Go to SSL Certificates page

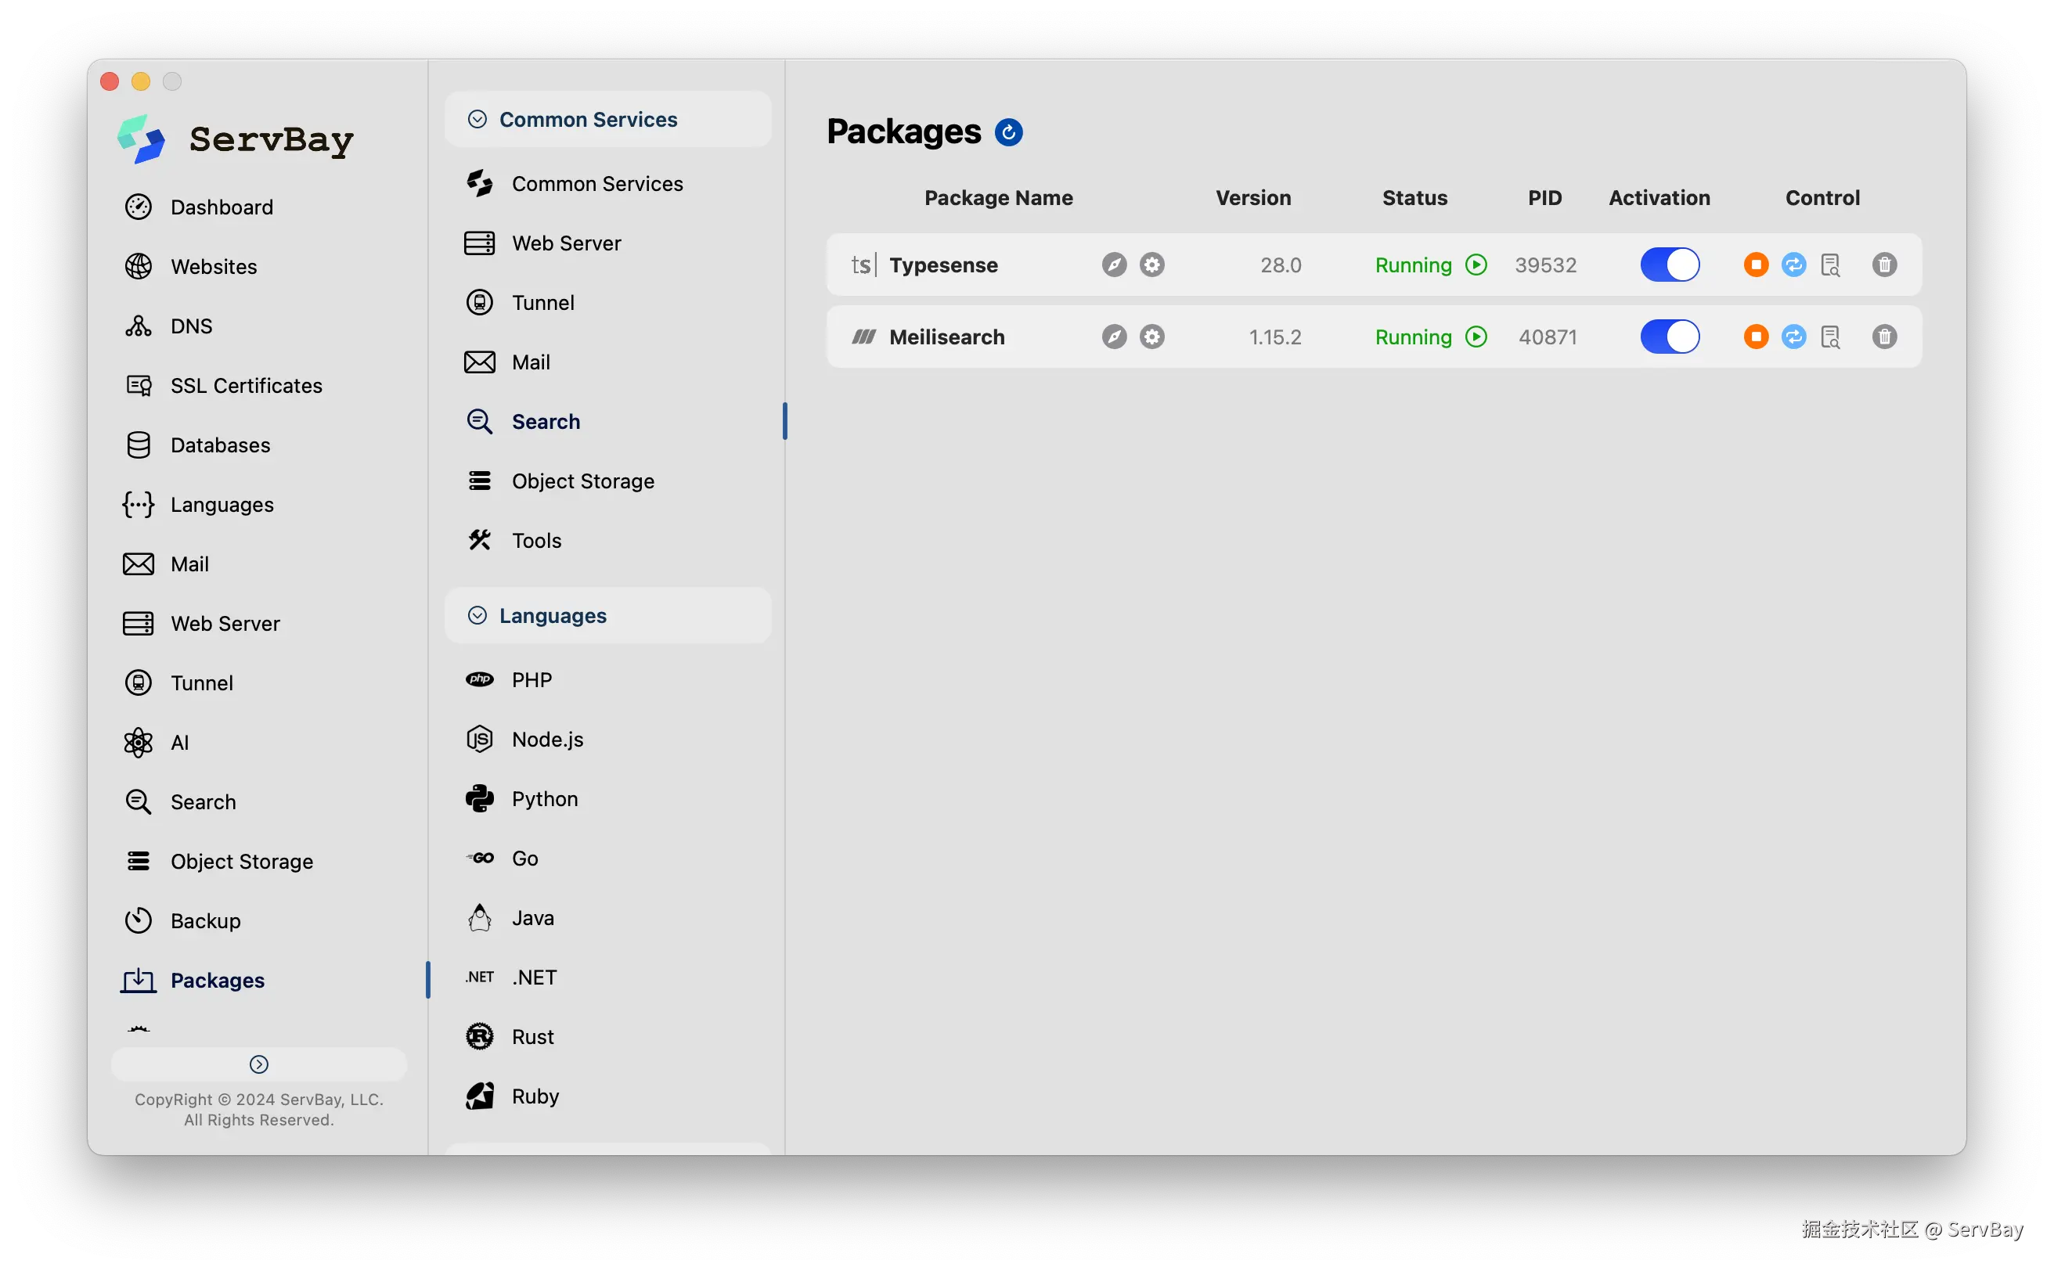246,386
